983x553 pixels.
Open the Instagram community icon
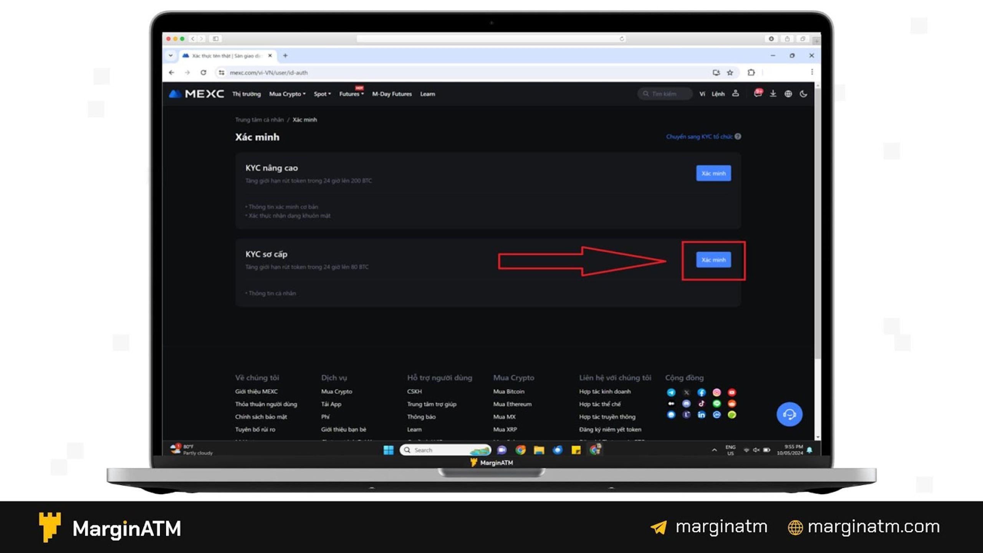[x=717, y=392]
